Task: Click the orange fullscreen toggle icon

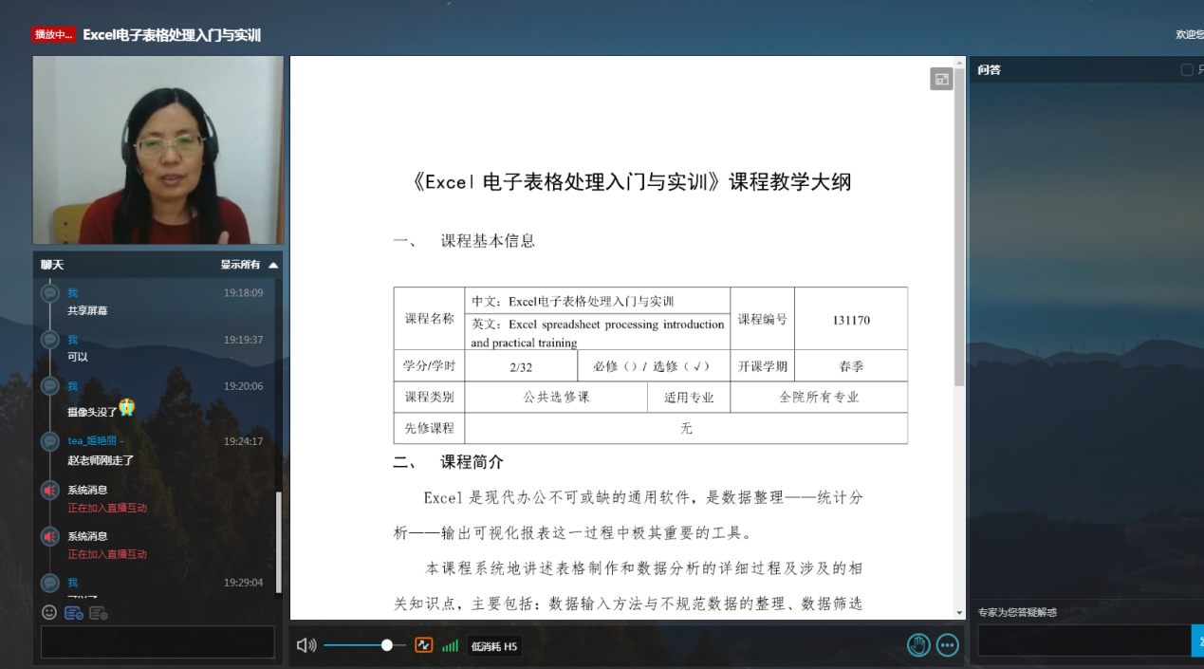Action: [424, 645]
